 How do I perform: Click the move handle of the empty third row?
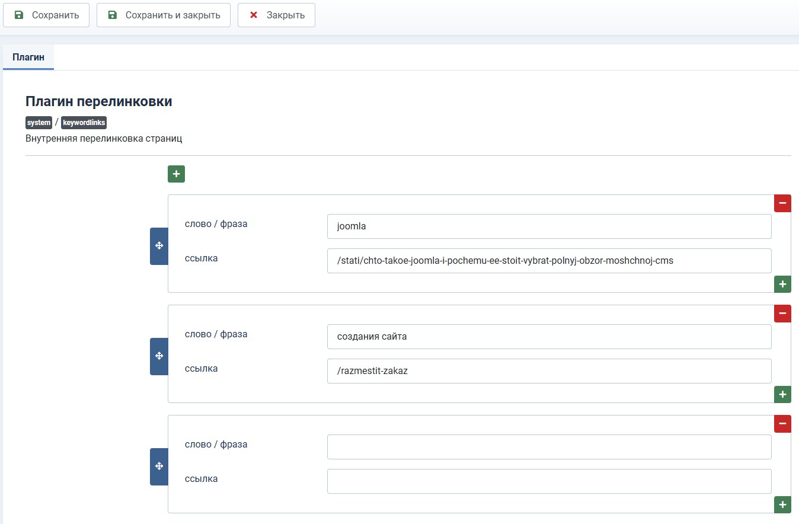tap(159, 467)
